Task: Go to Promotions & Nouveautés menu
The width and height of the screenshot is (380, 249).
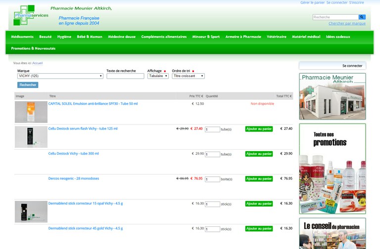Action: pos(33,48)
